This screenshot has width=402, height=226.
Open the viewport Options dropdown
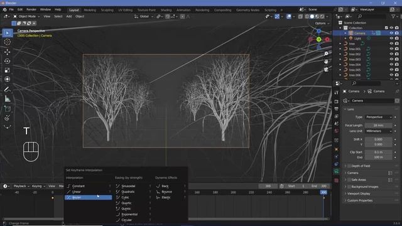(x=322, y=23)
